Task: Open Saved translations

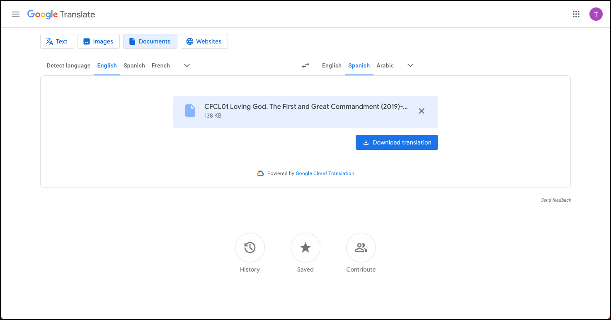Action: (305, 248)
